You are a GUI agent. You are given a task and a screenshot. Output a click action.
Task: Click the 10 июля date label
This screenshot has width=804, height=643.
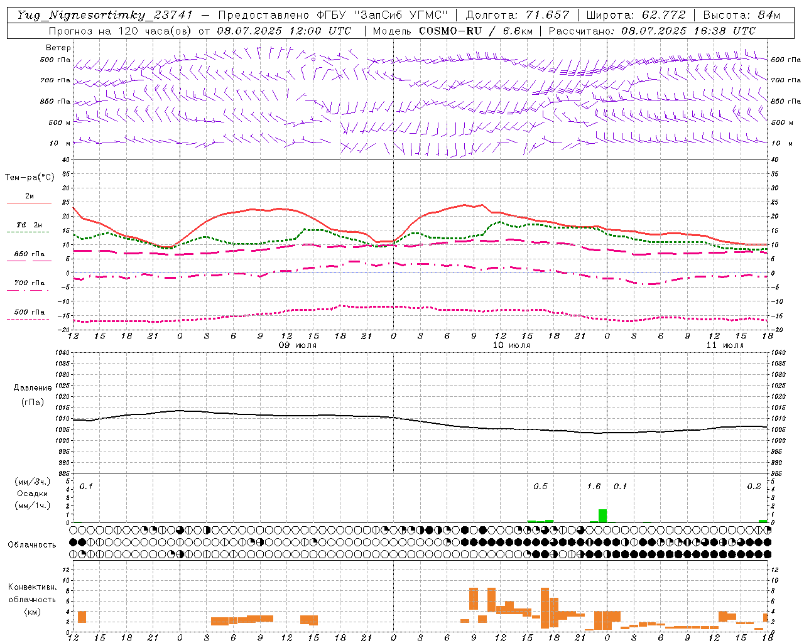(x=511, y=345)
